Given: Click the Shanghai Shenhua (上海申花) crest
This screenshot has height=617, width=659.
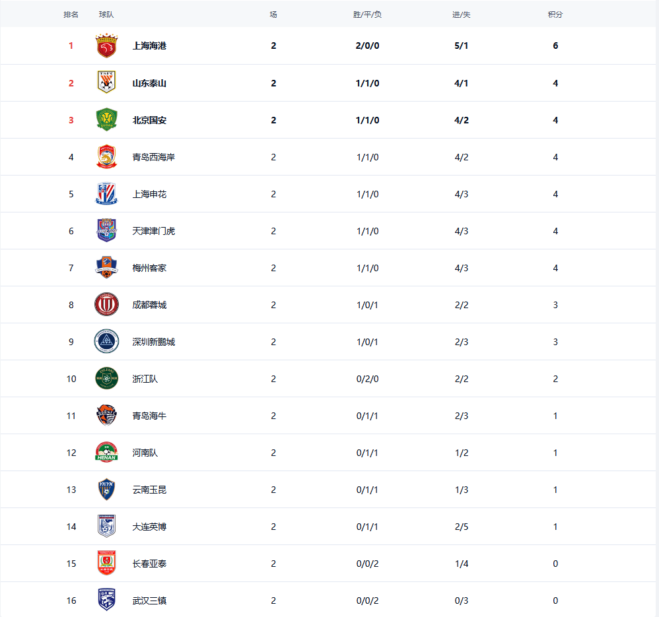Looking at the screenshot, I should pos(106,194).
